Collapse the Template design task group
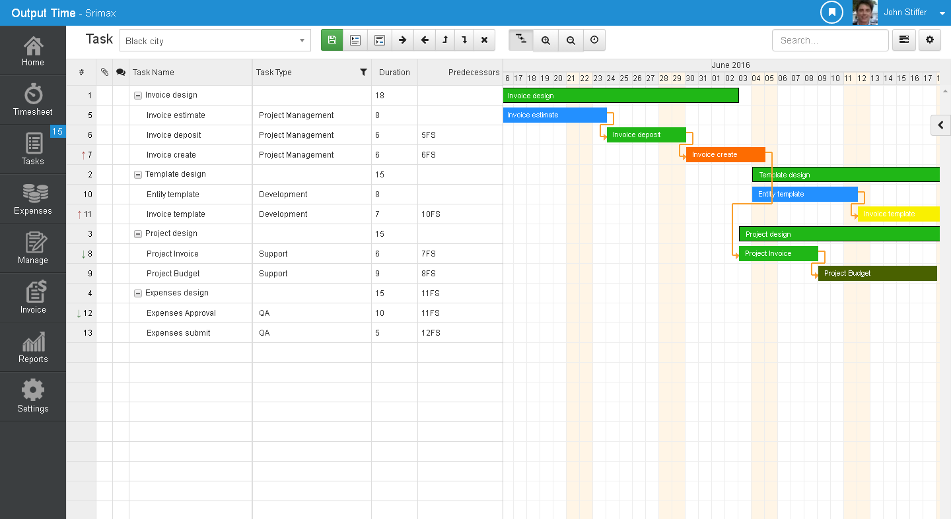 tap(137, 174)
